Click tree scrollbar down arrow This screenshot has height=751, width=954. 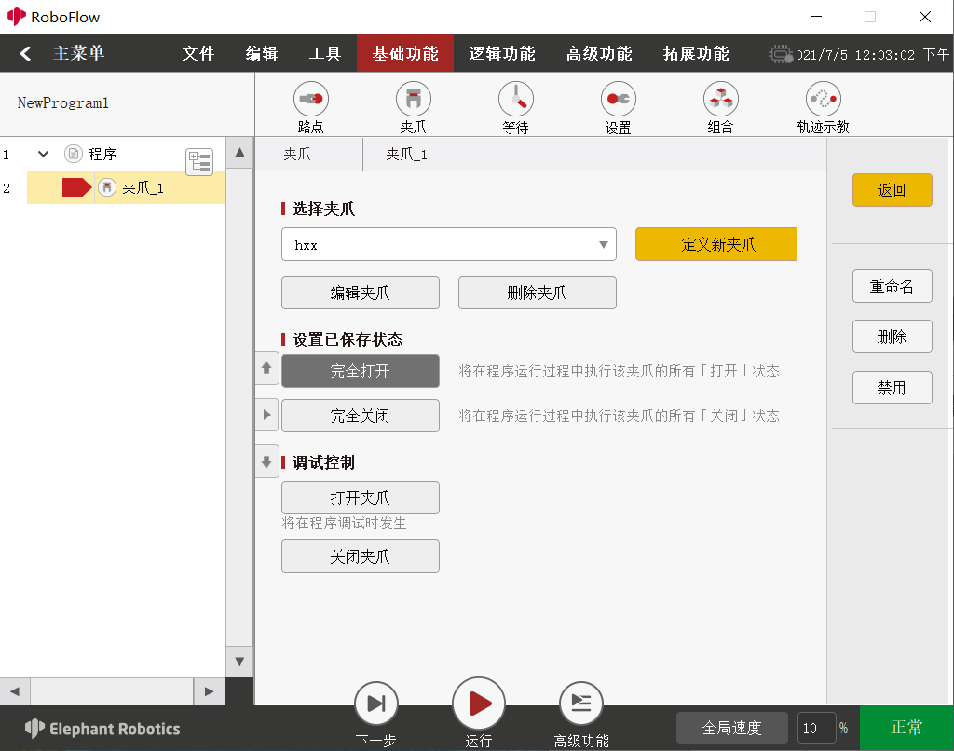[x=239, y=662]
